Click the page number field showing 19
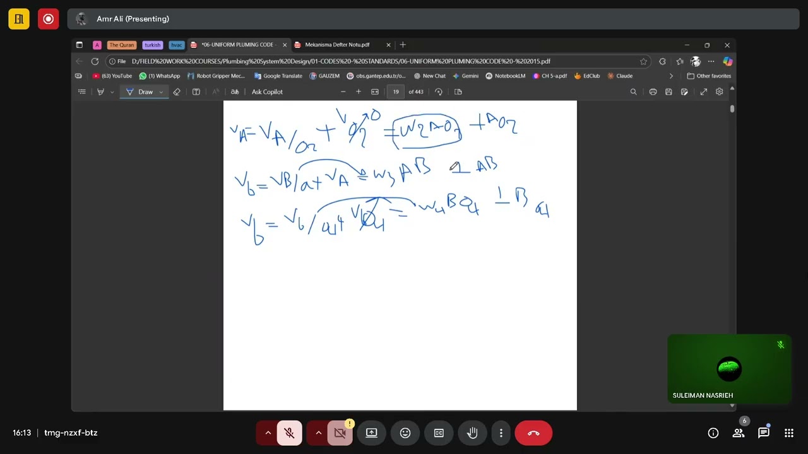The width and height of the screenshot is (808, 454). click(x=396, y=91)
